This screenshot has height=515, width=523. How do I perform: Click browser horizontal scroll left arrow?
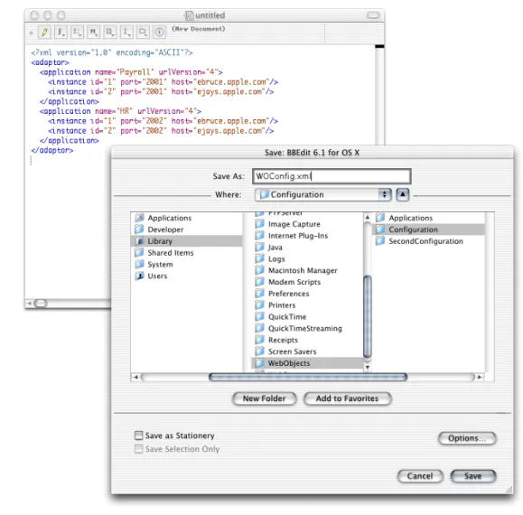tap(135, 378)
